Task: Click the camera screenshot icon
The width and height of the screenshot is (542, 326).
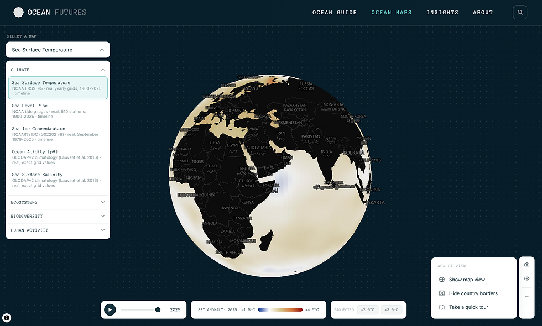Action: [527, 265]
